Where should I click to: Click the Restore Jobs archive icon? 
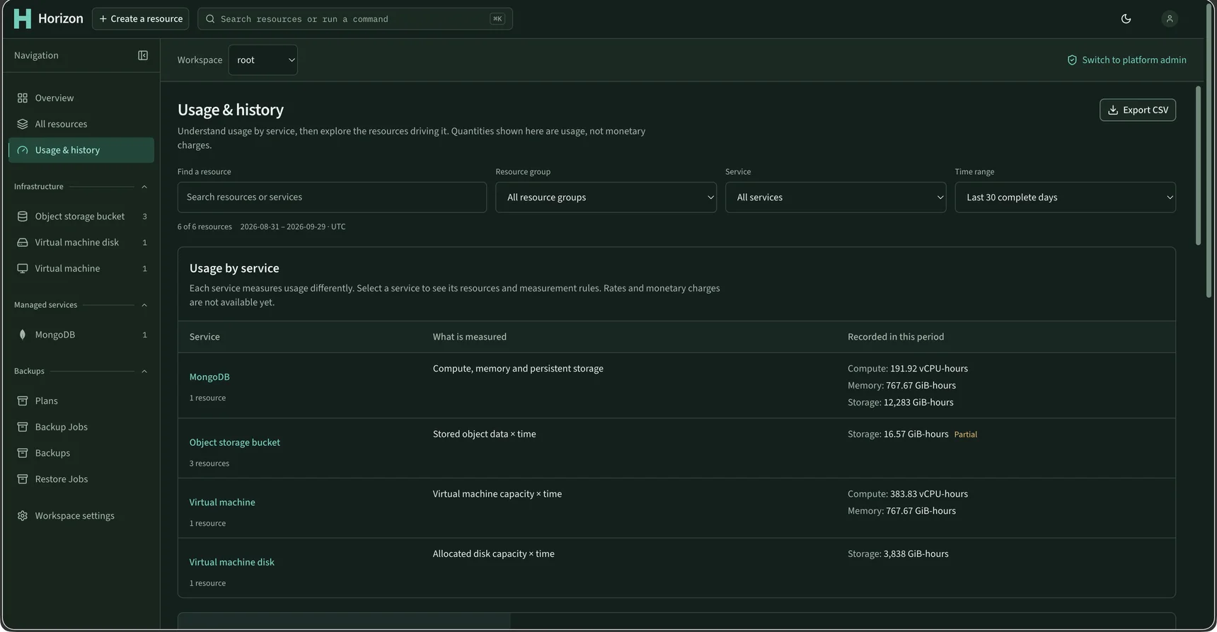[23, 480]
